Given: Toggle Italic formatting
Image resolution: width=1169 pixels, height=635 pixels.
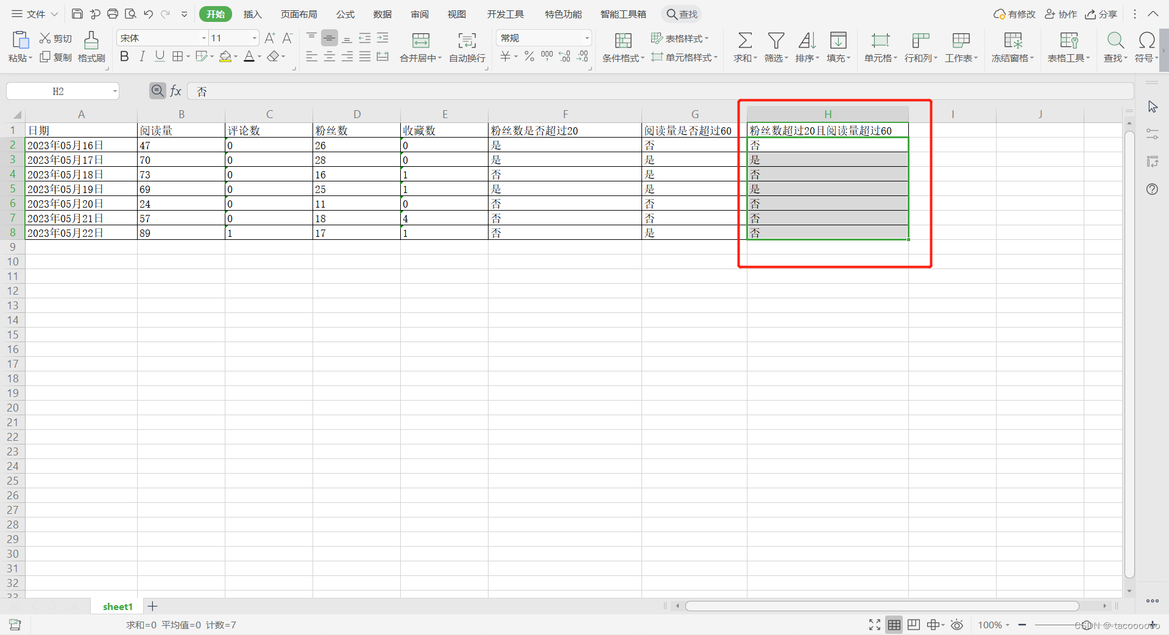Looking at the screenshot, I should point(142,57).
